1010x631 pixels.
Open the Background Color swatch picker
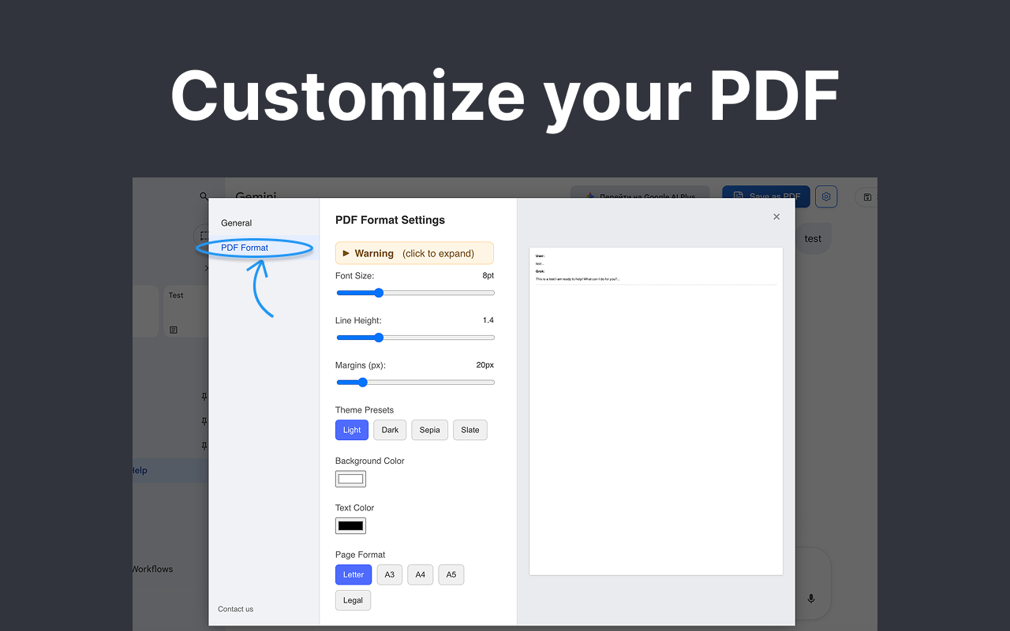tap(350, 478)
